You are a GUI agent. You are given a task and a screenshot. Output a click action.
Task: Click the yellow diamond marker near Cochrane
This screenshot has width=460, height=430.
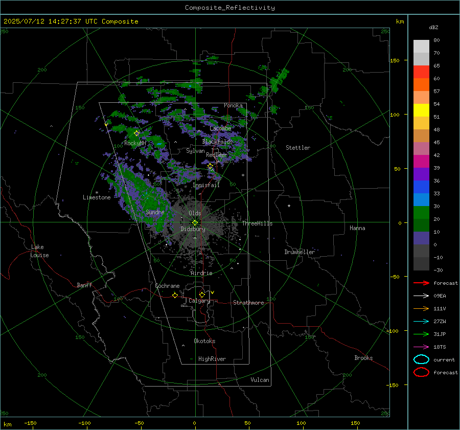pos(175,295)
